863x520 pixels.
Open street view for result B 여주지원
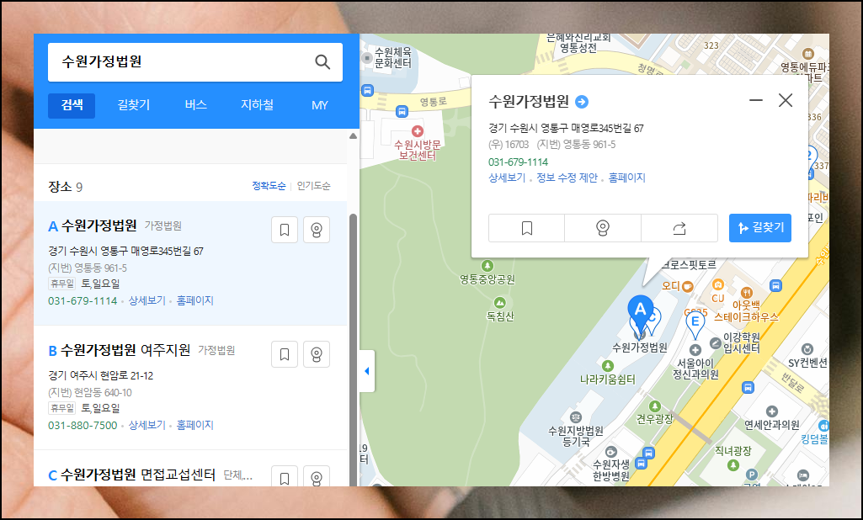click(x=317, y=354)
